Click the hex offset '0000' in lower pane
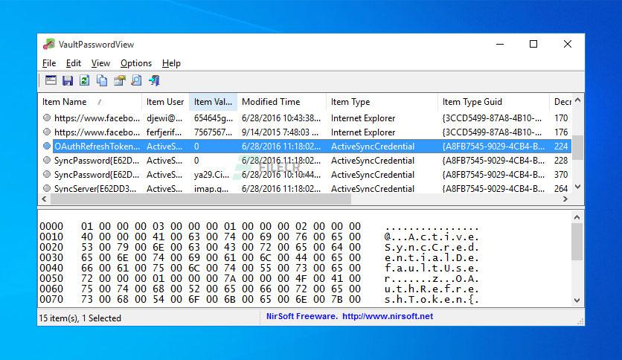622x360 pixels. click(51, 226)
